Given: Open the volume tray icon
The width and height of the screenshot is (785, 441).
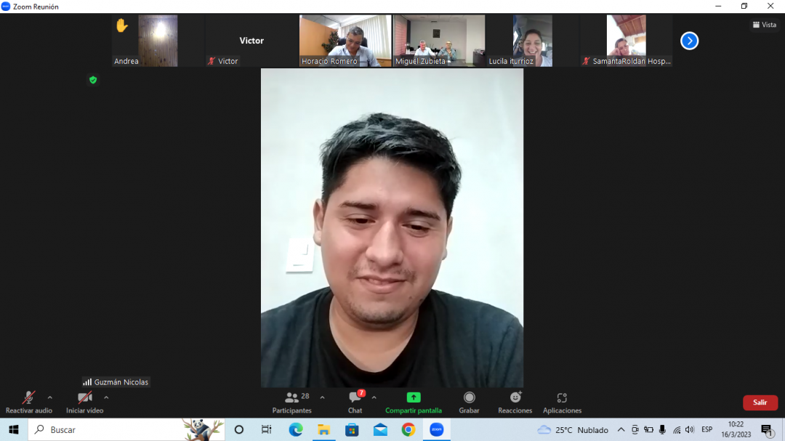Looking at the screenshot, I should 690,429.
